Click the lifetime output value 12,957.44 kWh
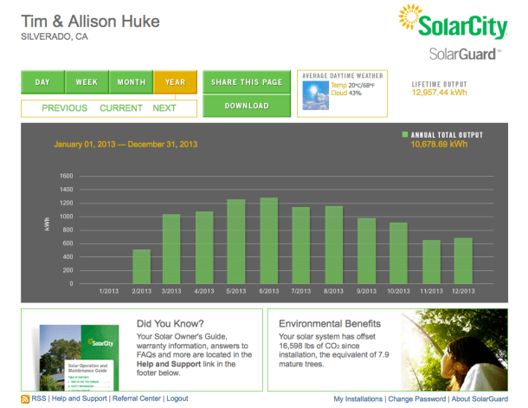 point(439,93)
